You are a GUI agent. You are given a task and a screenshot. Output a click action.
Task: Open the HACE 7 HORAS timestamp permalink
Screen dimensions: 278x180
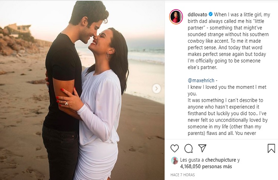[x=182, y=175]
